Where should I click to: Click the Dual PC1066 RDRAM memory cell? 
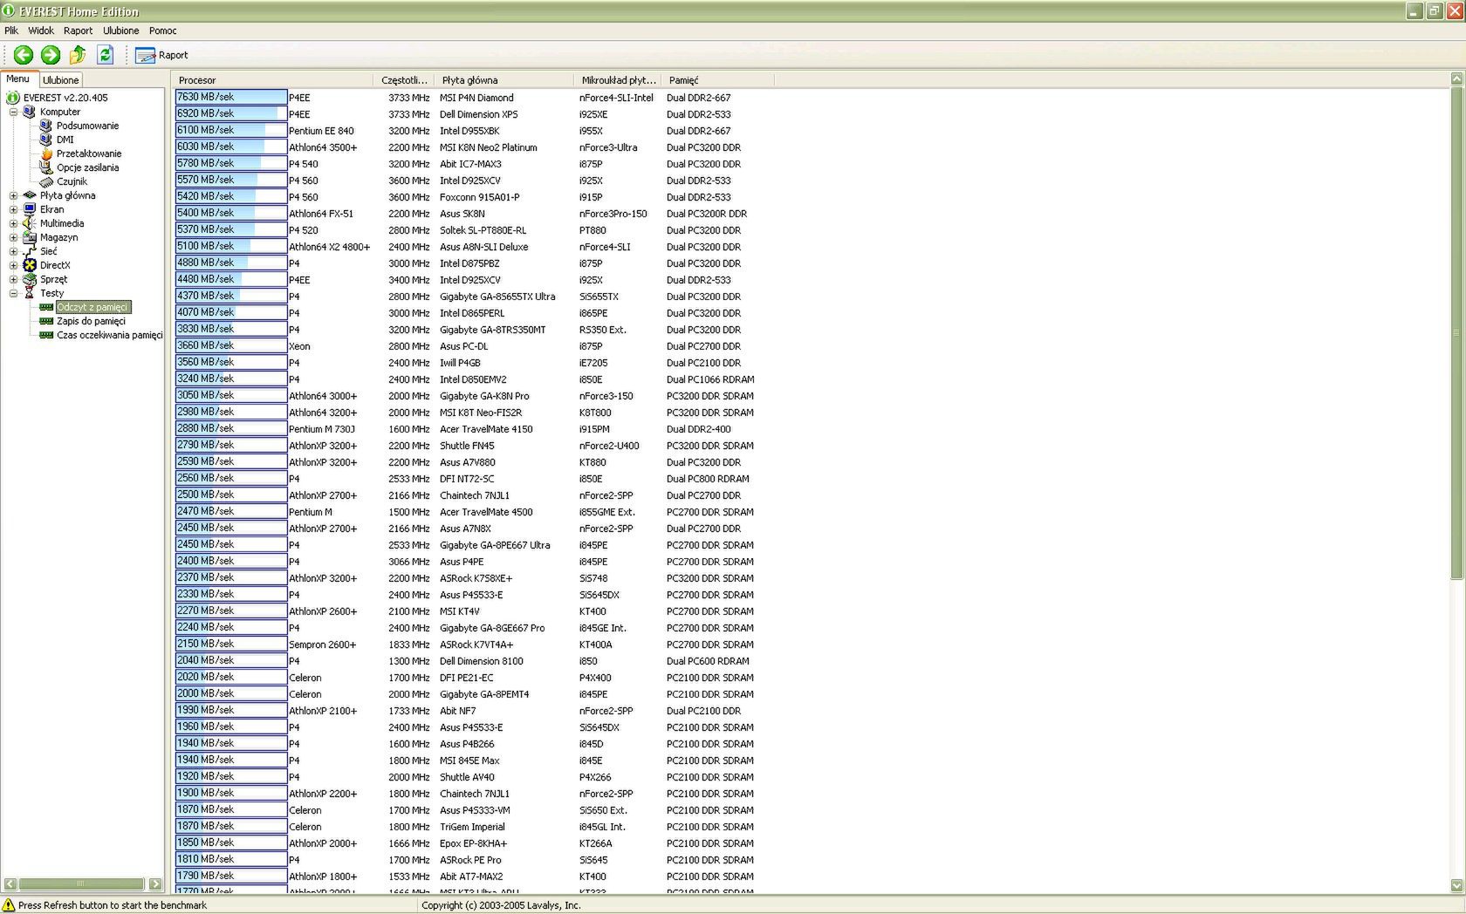pos(710,379)
